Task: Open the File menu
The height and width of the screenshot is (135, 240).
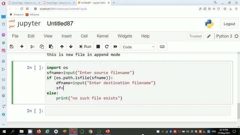Action: tap(15, 36)
